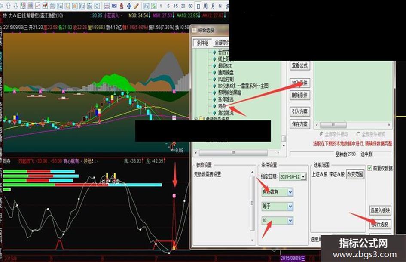
Task: Open the 指定日期 date dropdown
Action: 303,177
